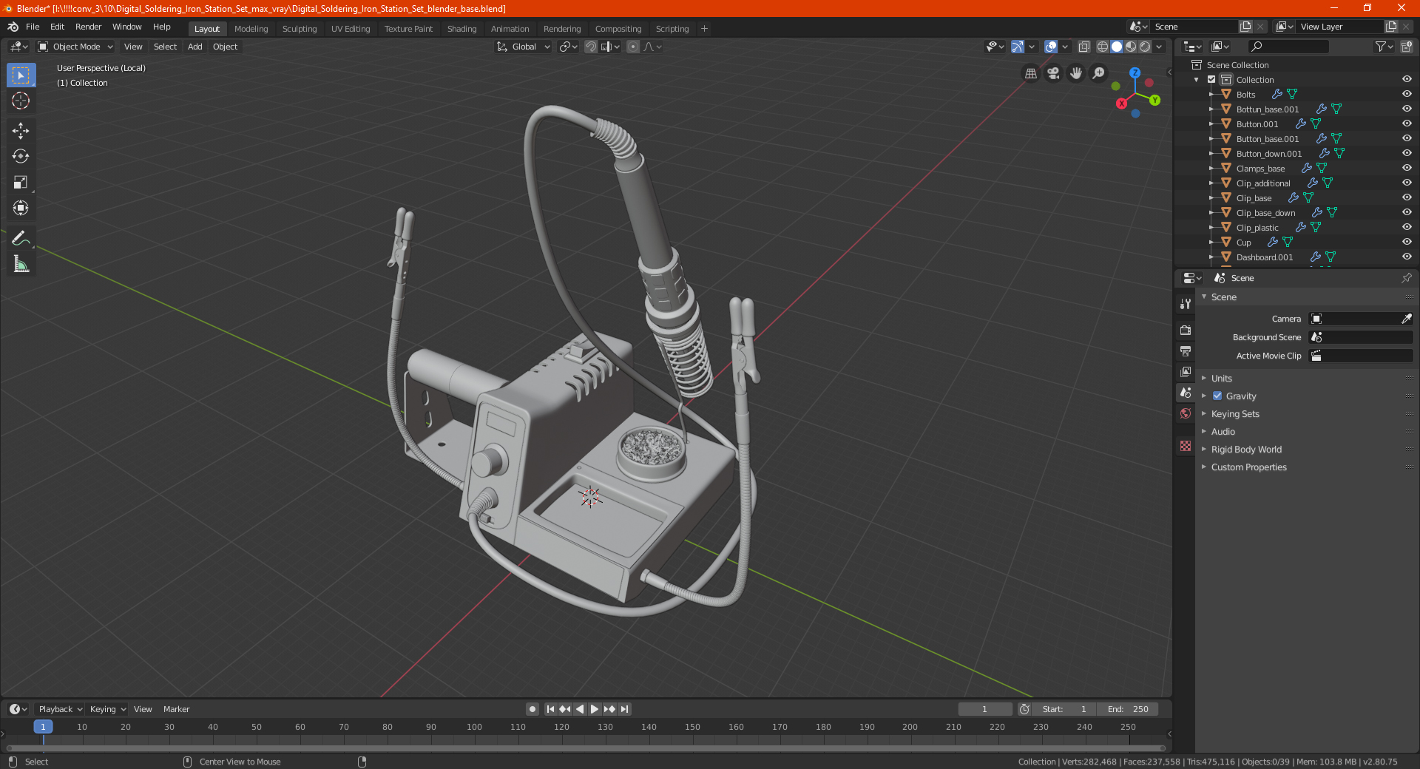Screen dimensions: 1420x769
Task: Toggle snapping magnet
Action: 591,47
